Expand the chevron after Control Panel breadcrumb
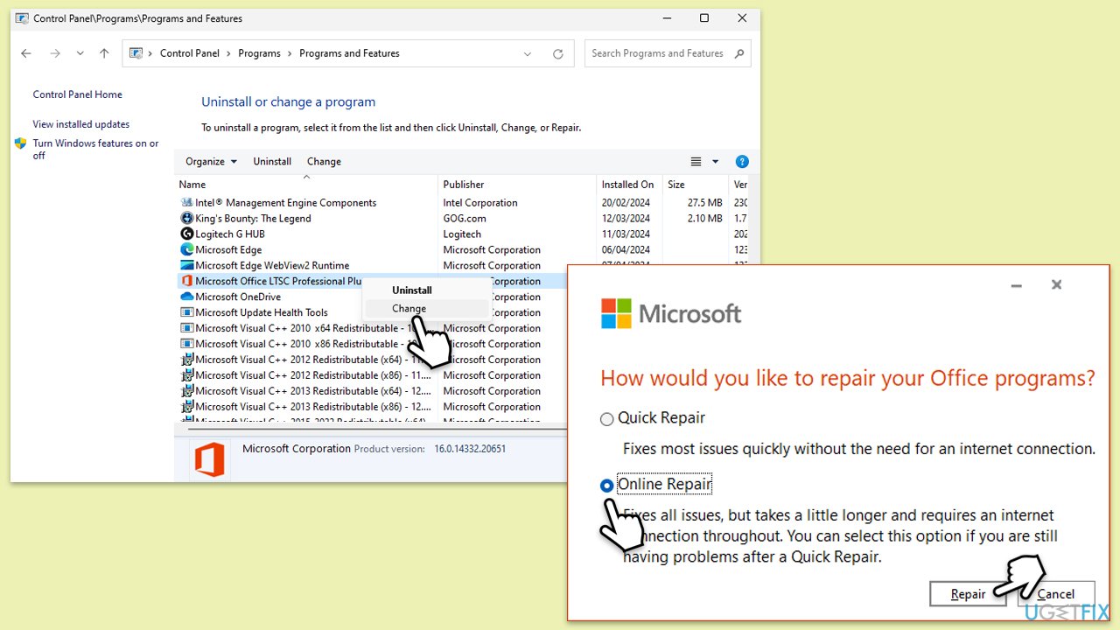This screenshot has height=630, width=1120. point(229,53)
